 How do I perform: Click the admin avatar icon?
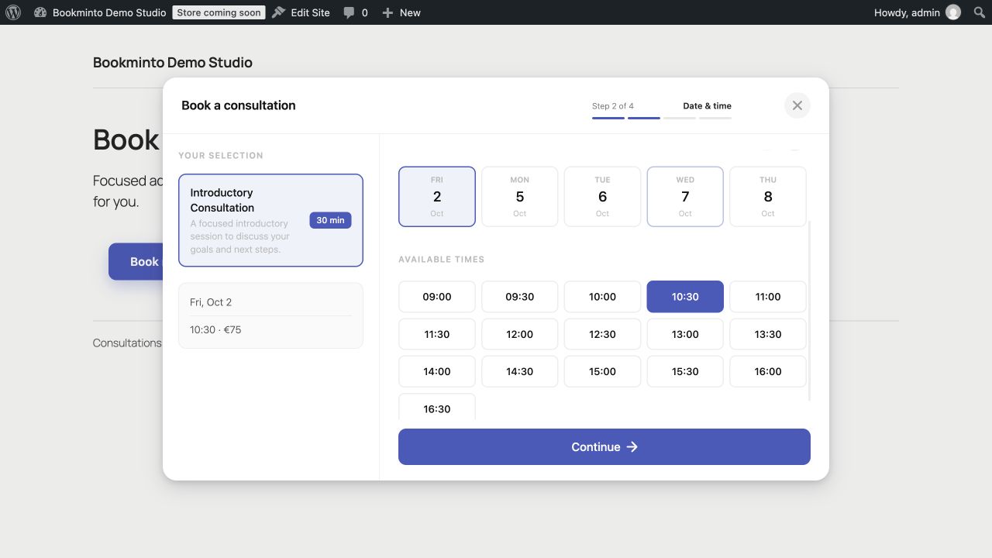coord(953,12)
